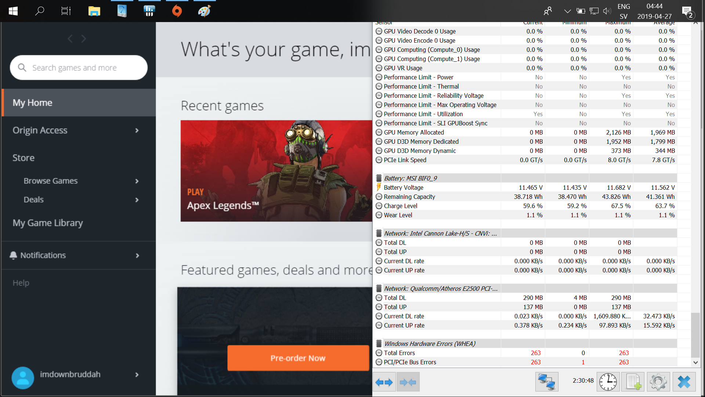Expand Notifications panel arrow
705x397 pixels.
(137, 255)
